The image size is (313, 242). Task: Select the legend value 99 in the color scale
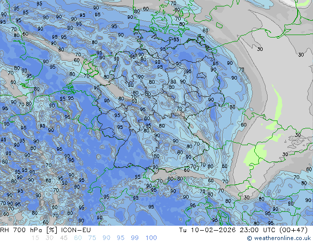tap(135, 238)
